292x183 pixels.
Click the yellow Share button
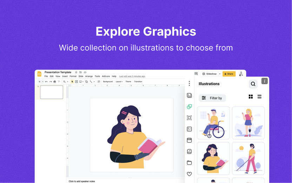pyautogui.click(x=229, y=74)
